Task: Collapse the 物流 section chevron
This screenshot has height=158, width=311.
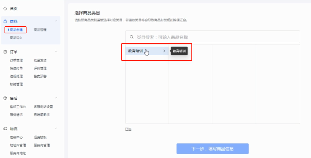Action: (x=56, y=129)
